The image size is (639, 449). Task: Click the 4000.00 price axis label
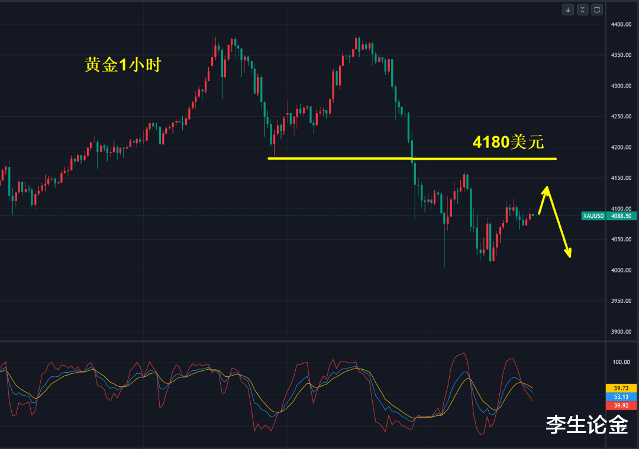[x=621, y=270]
